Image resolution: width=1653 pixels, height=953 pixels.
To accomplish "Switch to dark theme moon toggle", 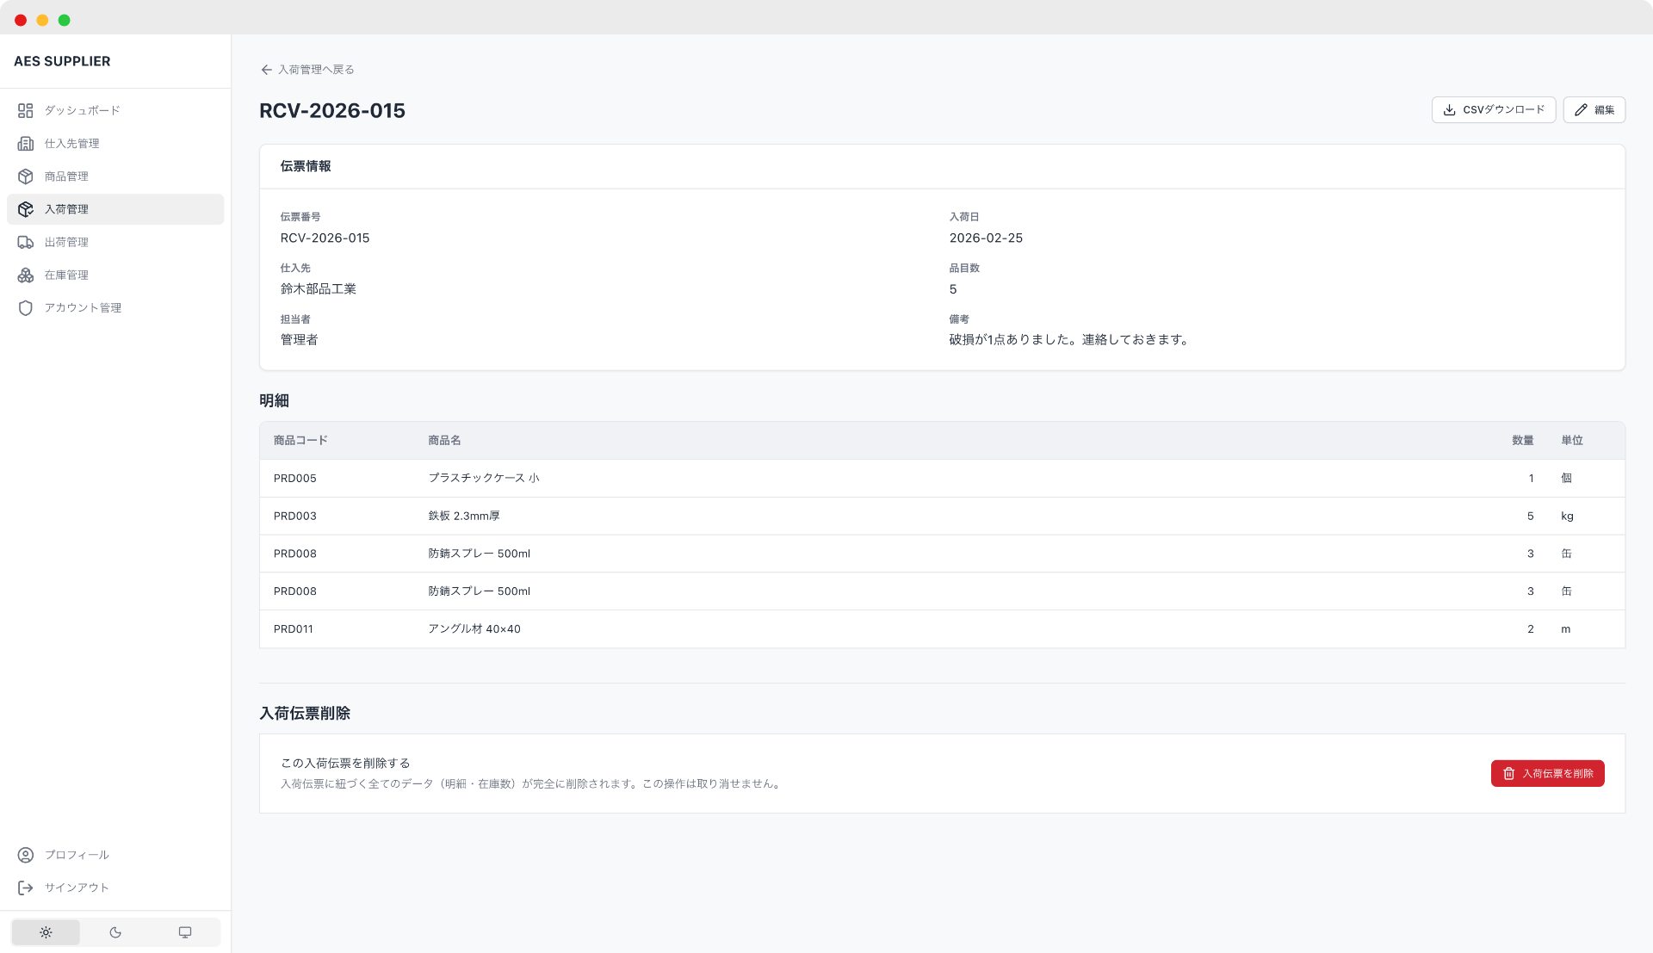I will click(x=115, y=932).
